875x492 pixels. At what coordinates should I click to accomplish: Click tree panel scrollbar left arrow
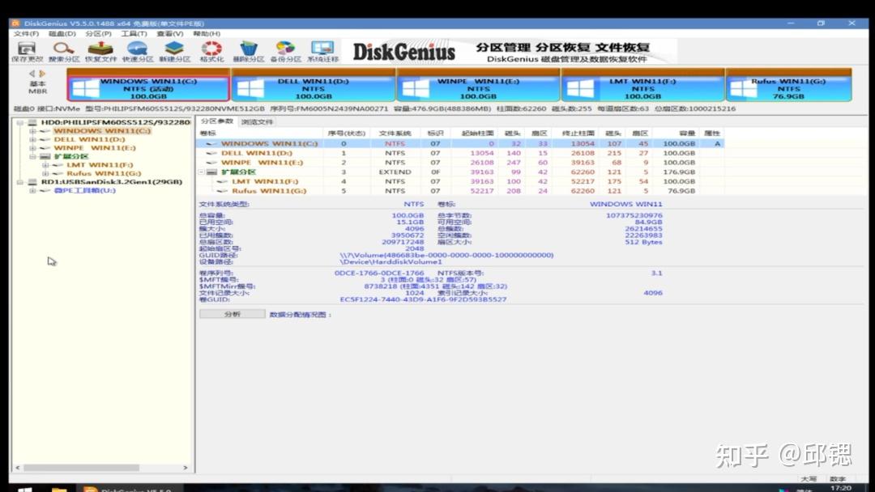click(18, 468)
